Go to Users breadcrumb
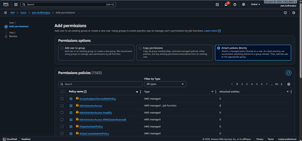The height and width of the screenshot is (141, 302). coord(23,13)
